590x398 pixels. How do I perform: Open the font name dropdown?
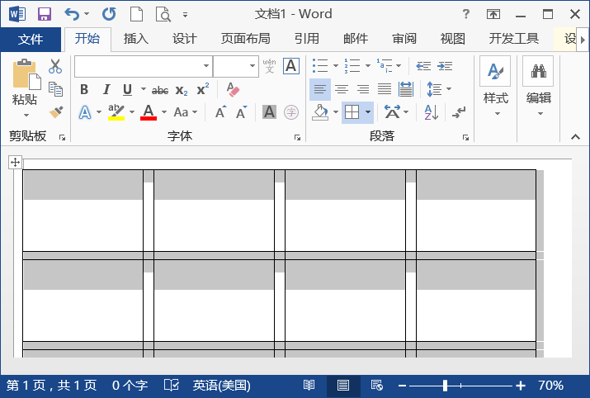(x=206, y=66)
